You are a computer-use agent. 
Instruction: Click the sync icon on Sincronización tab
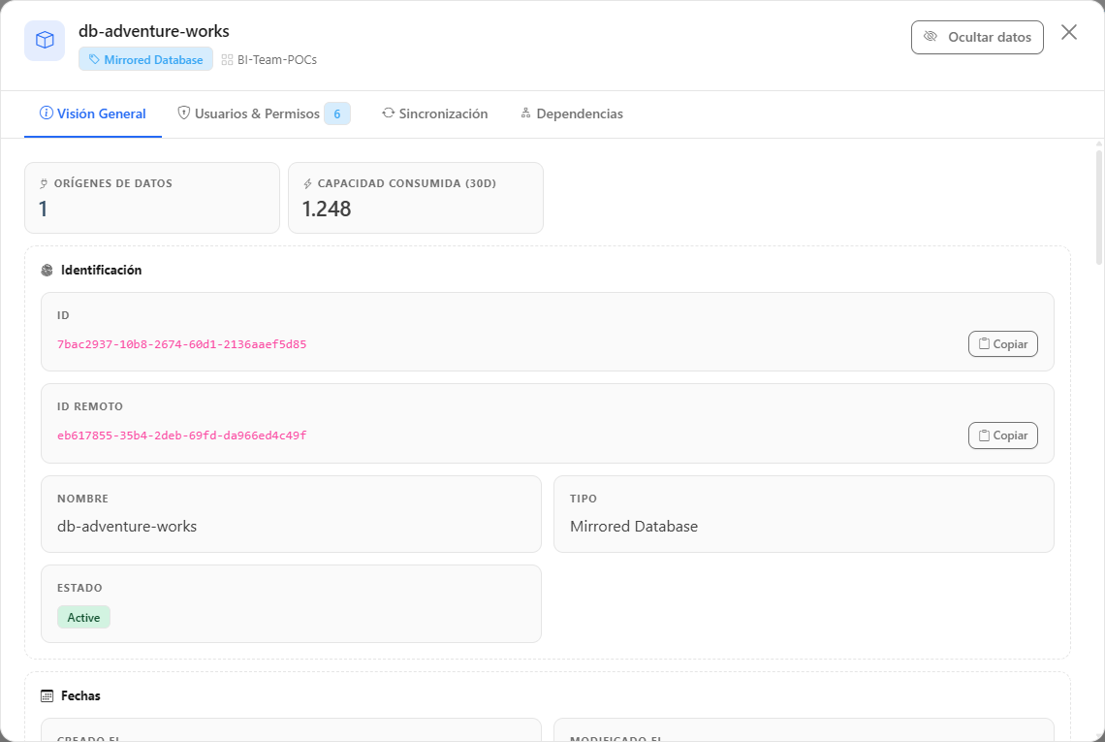[389, 113]
